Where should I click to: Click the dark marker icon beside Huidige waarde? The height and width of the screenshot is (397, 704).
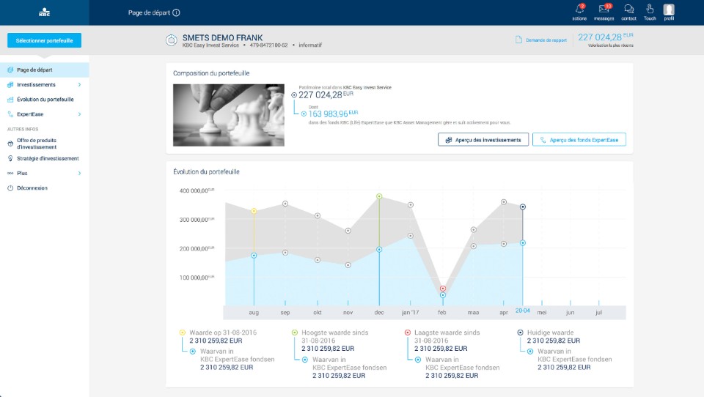(520, 333)
